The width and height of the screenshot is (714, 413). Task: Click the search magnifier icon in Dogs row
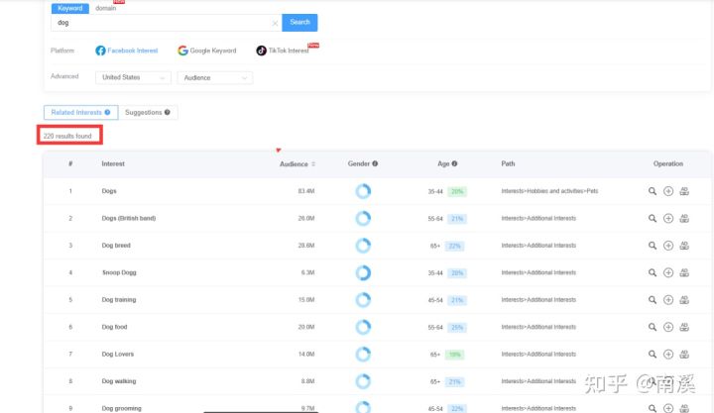pyautogui.click(x=653, y=191)
